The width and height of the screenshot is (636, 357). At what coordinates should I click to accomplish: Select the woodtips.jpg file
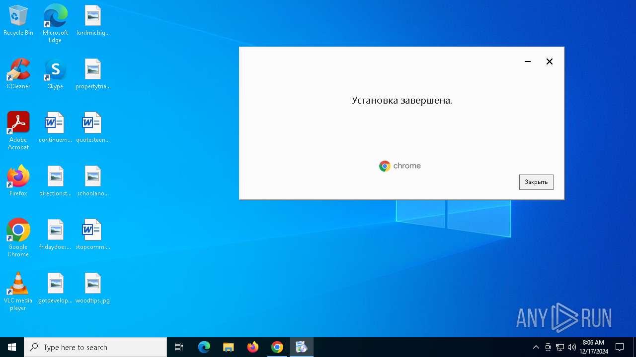click(x=93, y=289)
